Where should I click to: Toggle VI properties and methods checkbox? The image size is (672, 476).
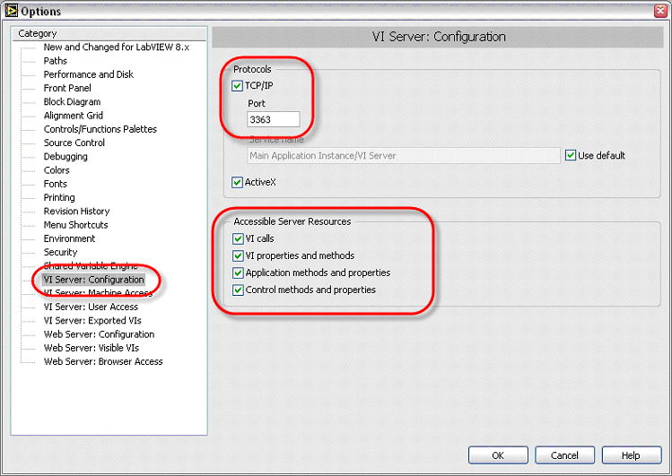pyautogui.click(x=238, y=255)
